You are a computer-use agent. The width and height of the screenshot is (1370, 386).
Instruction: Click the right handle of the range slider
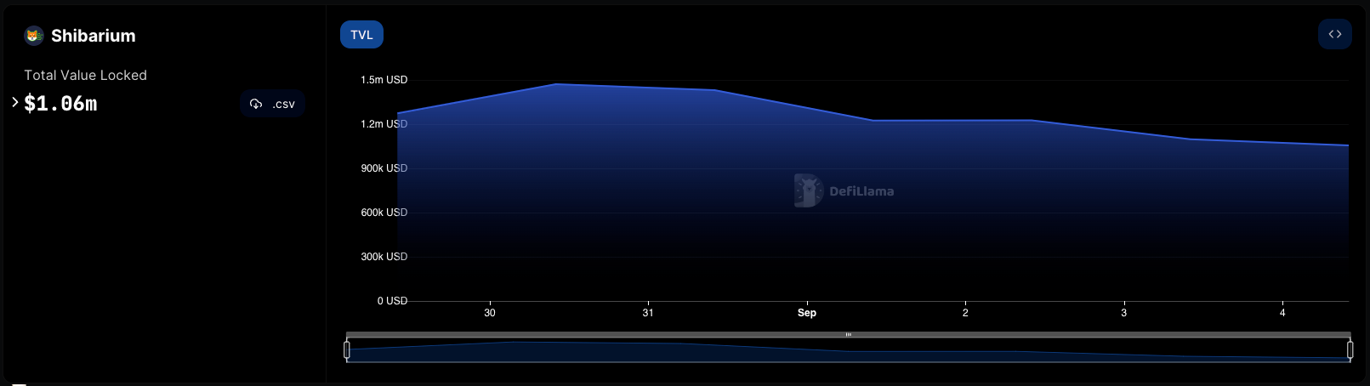click(x=1350, y=349)
